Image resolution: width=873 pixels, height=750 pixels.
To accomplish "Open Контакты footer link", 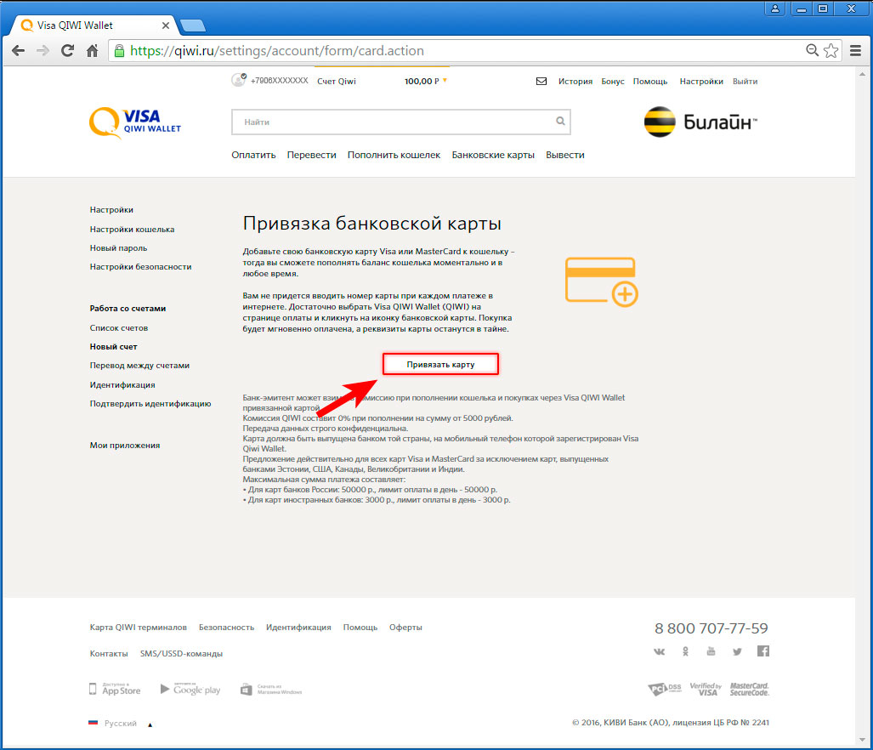I will [x=109, y=653].
